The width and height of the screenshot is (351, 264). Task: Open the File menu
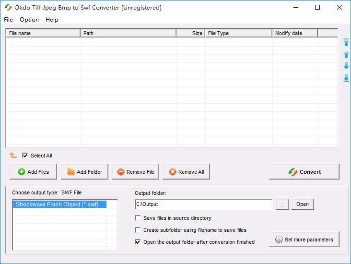8,20
